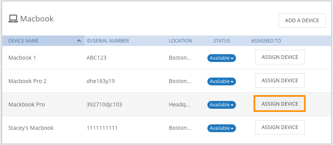Assign device for Stacey's Macbook

(280, 127)
